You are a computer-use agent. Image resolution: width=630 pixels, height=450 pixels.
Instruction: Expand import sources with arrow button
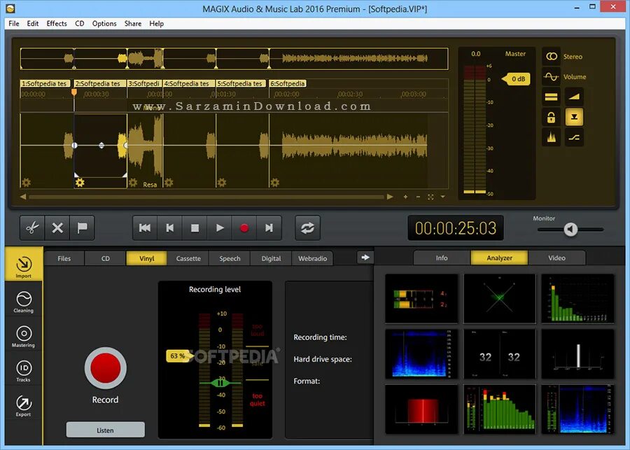tap(365, 258)
